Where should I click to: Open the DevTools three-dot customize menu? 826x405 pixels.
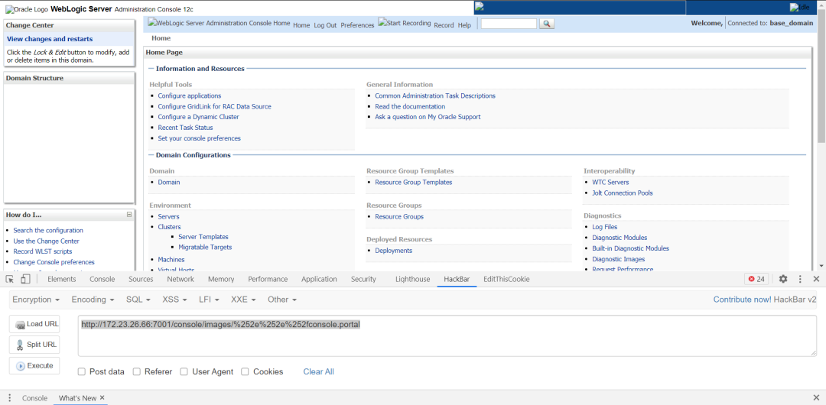[x=800, y=279]
